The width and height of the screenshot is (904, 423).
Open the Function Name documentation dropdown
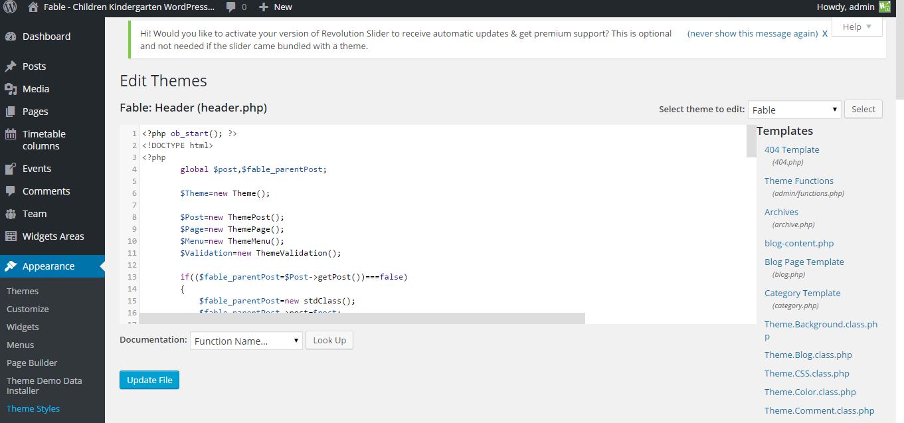coord(246,341)
